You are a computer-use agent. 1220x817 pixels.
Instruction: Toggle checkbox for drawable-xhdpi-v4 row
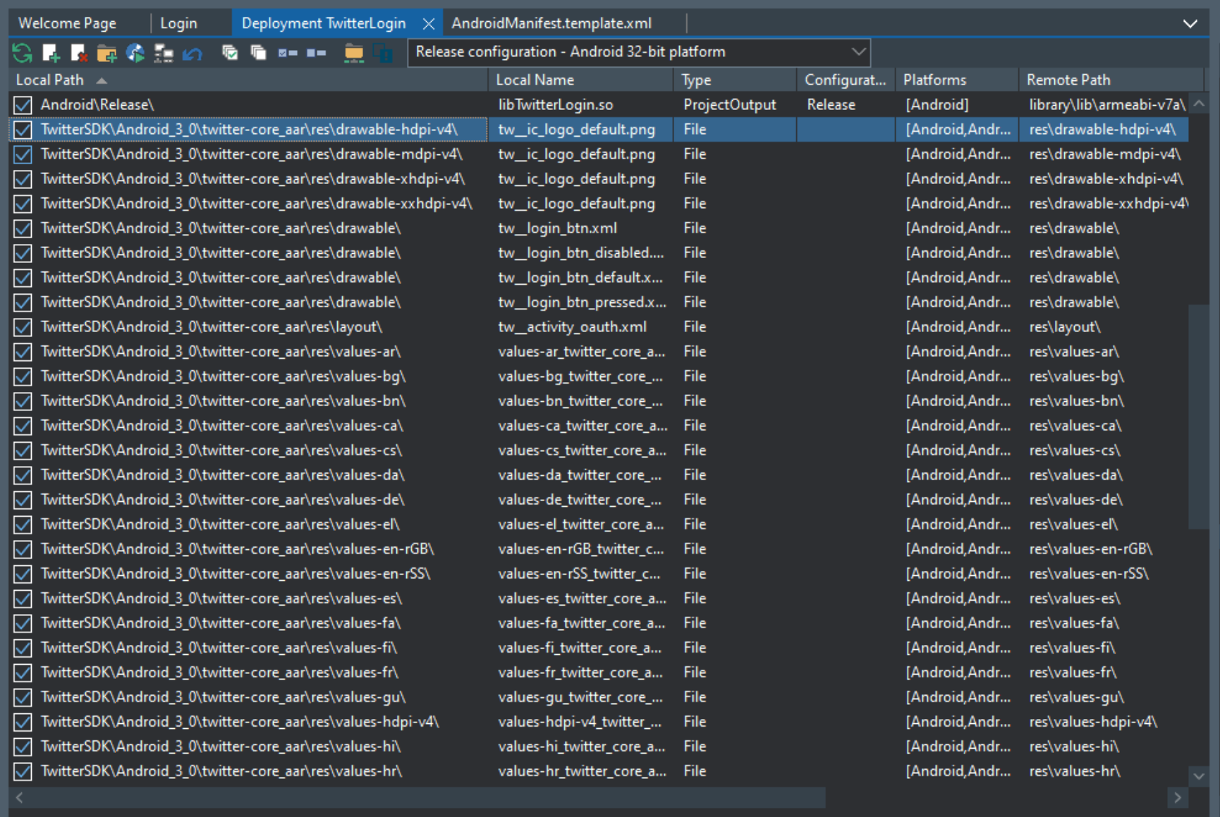coord(23,179)
